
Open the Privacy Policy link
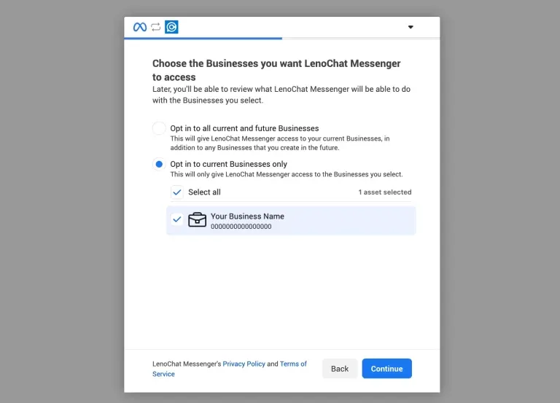pyautogui.click(x=244, y=364)
